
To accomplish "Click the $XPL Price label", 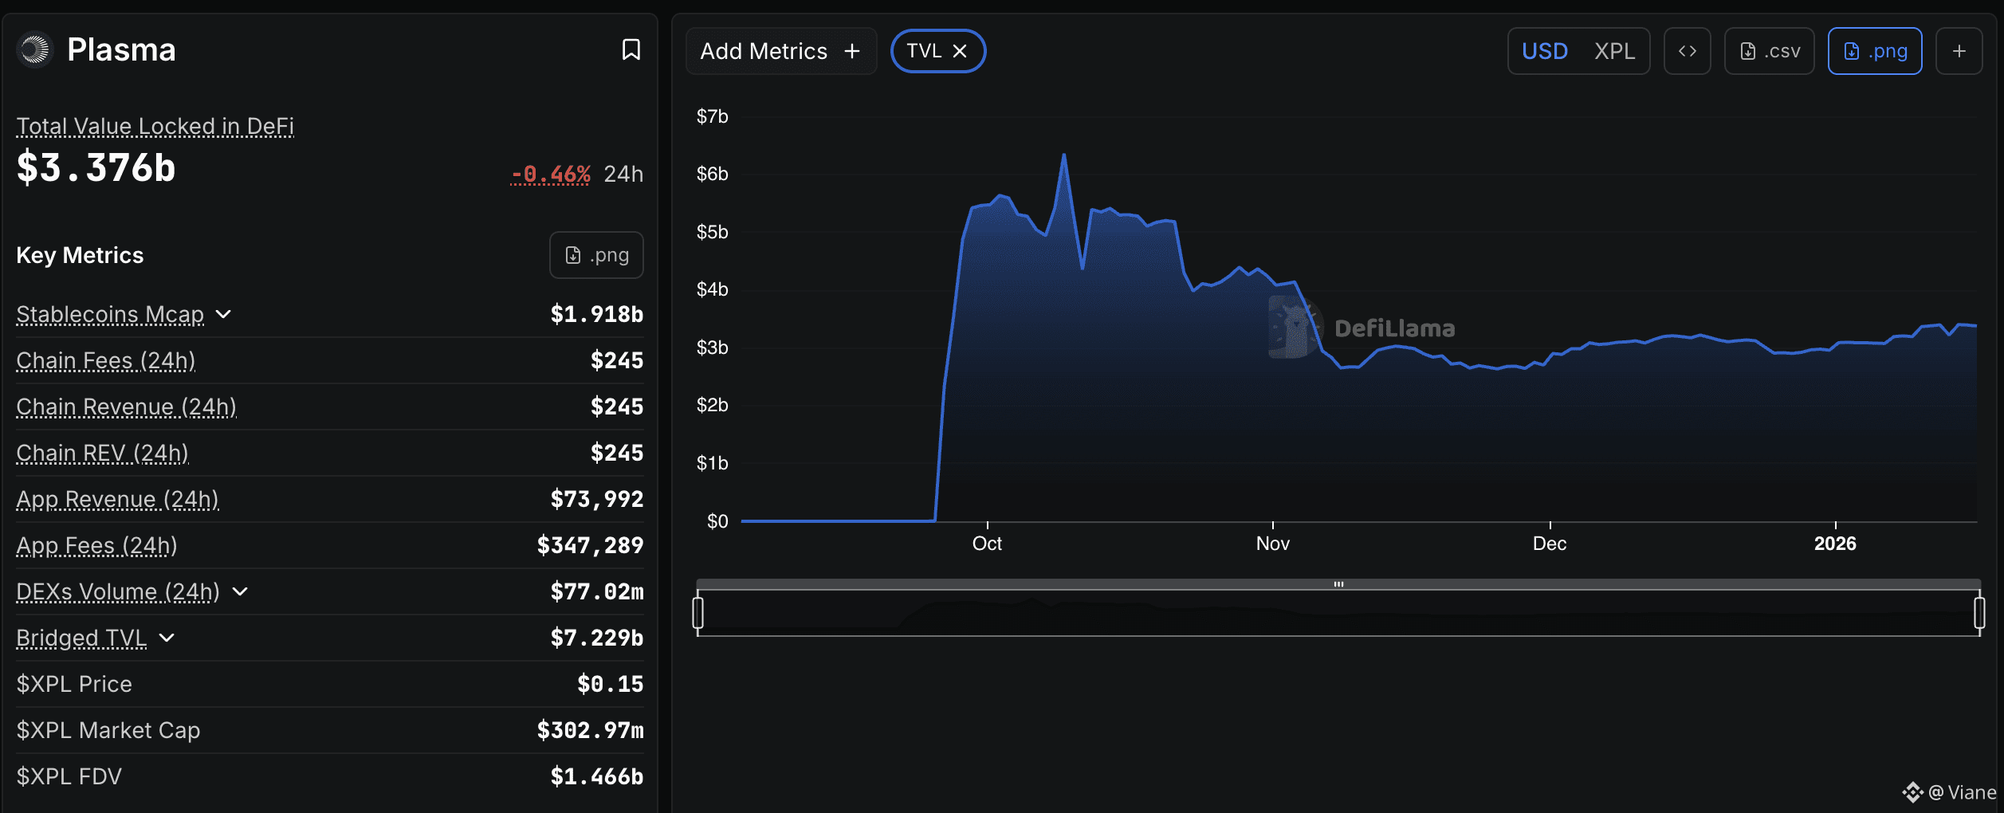I will tap(74, 684).
